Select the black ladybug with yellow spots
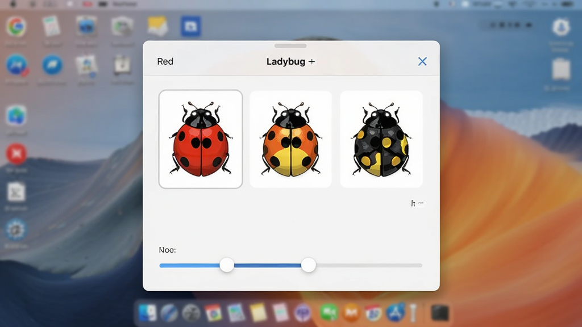The height and width of the screenshot is (327, 582). tap(381, 139)
